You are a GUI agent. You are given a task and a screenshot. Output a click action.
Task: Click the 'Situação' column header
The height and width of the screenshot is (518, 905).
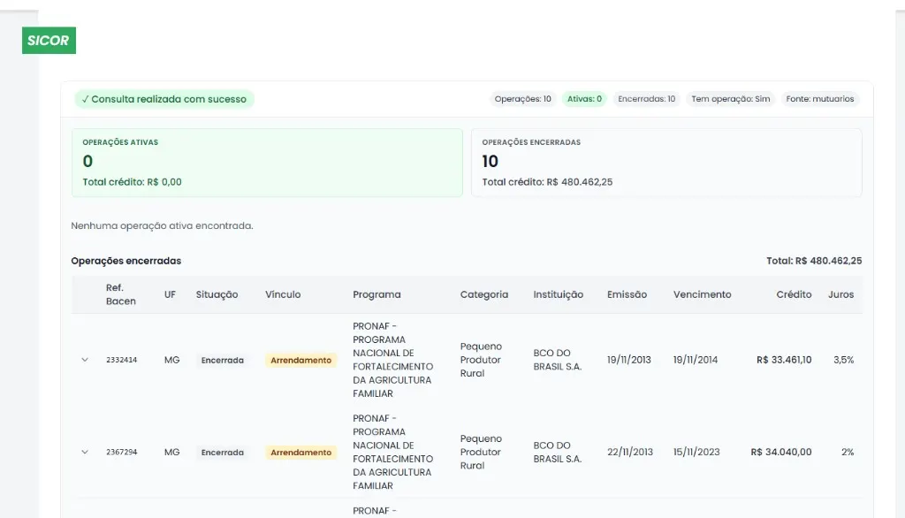(x=217, y=294)
